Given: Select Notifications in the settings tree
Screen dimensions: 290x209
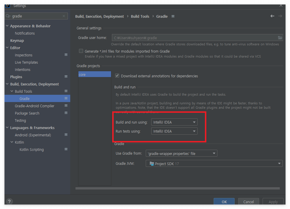Looking at the screenshot, I should tap(25, 33).
